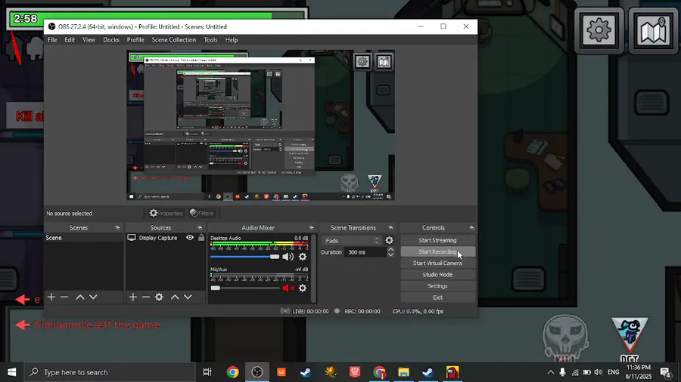The image size is (681, 382).
Task: Click the Properties button
Action: (x=166, y=213)
